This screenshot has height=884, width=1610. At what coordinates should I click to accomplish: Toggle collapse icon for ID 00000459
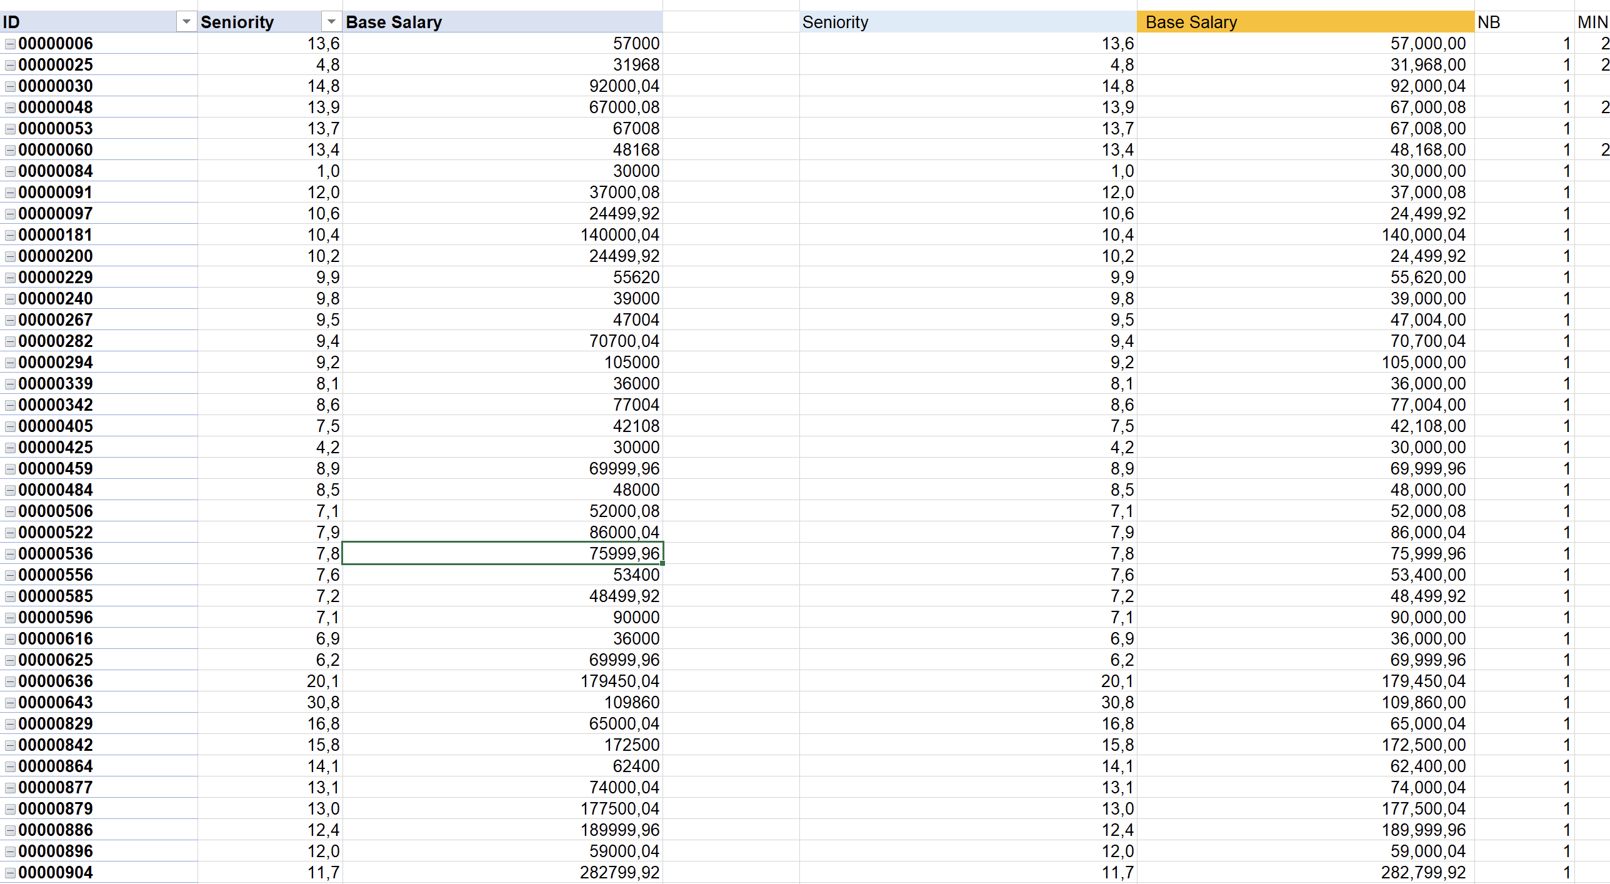coord(10,469)
